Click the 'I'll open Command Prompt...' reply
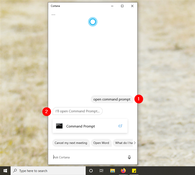 [78, 111]
